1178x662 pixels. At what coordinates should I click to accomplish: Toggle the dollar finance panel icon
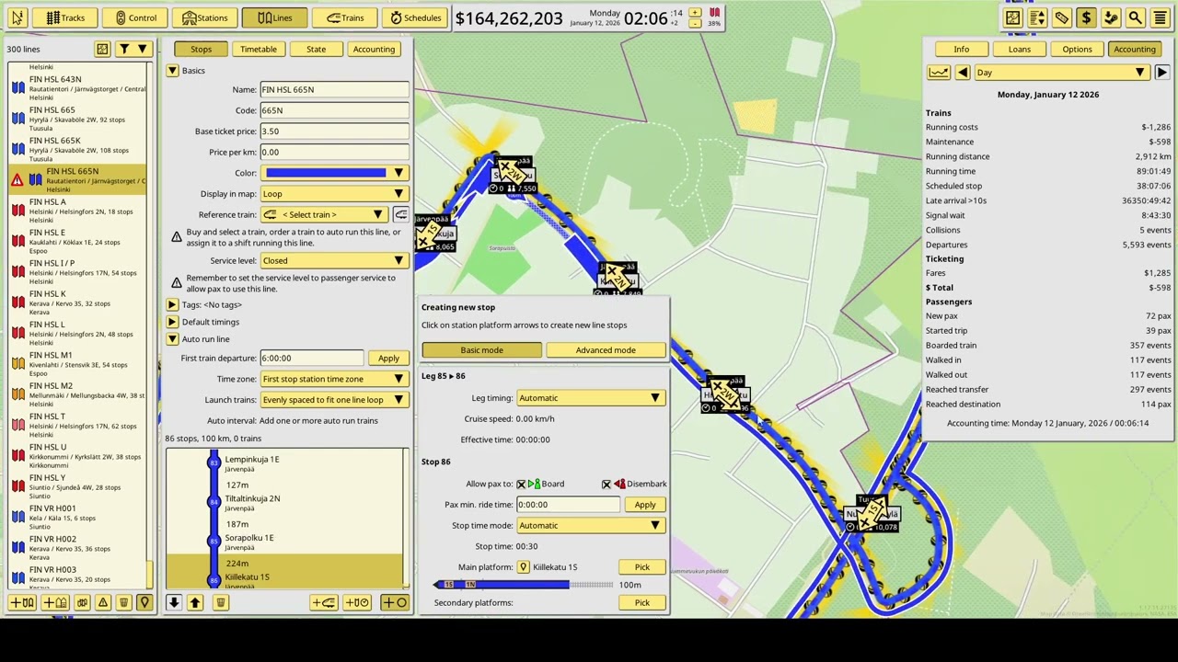click(1086, 17)
